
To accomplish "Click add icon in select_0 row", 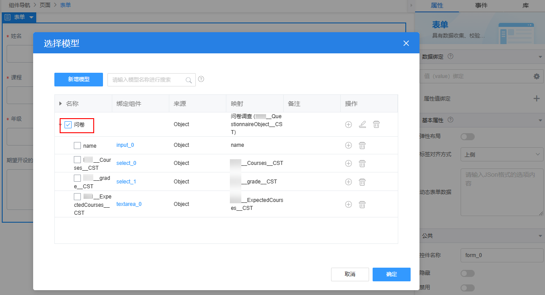I will [348, 163].
